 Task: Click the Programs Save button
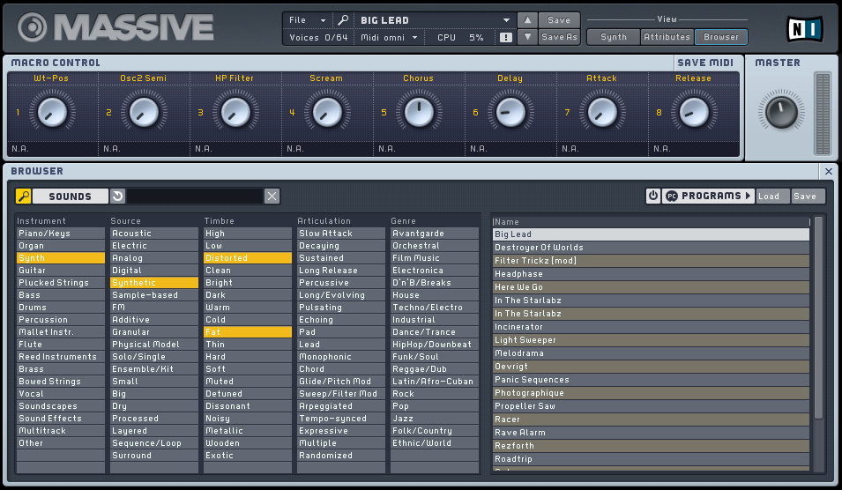808,197
